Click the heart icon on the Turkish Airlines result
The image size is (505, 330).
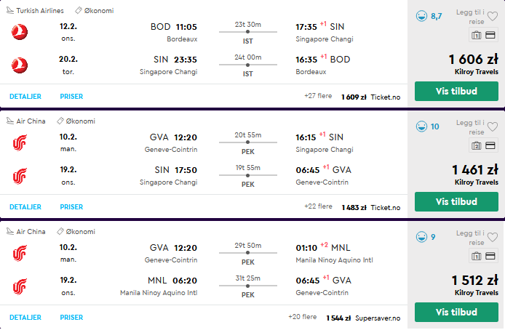493,16
